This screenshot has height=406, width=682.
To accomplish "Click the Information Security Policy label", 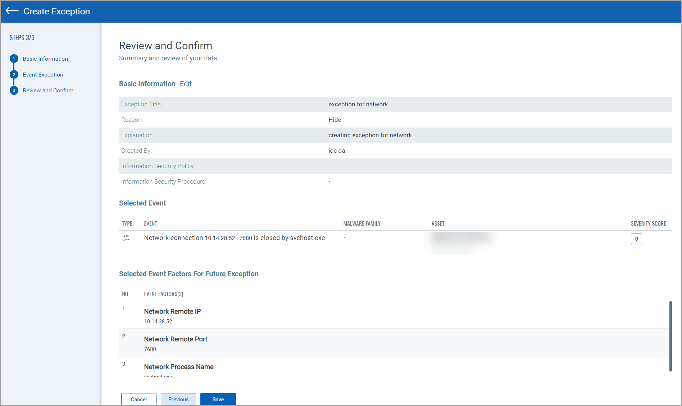I will coord(158,166).
